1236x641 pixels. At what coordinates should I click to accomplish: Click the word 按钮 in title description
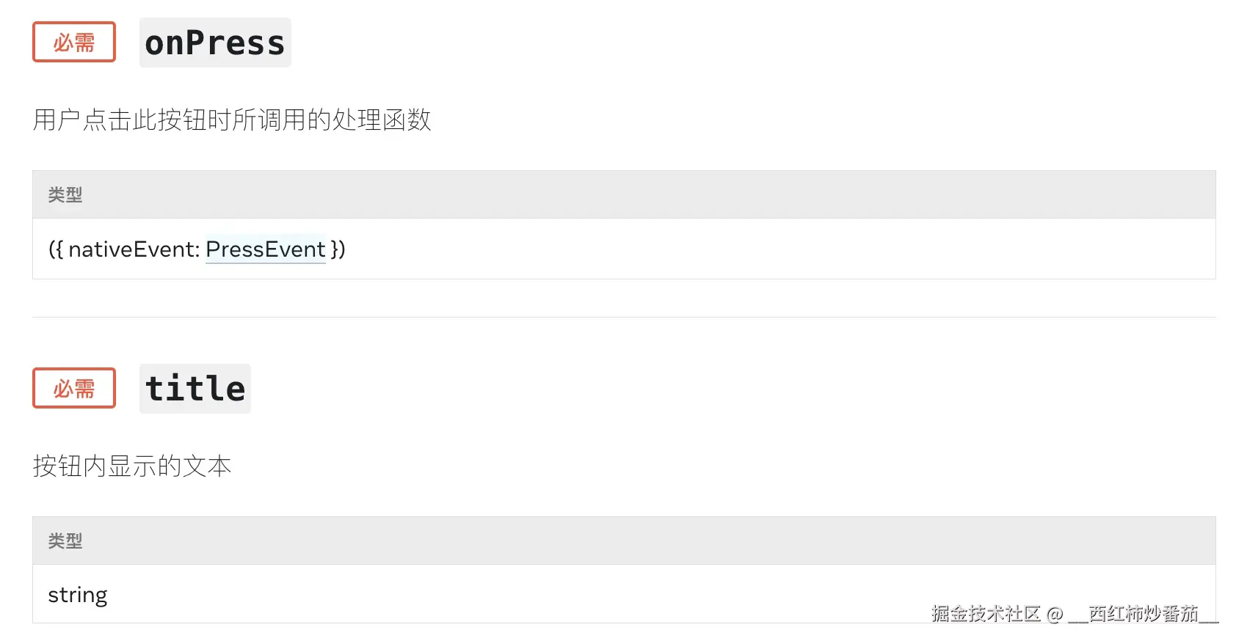pos(57,466)
